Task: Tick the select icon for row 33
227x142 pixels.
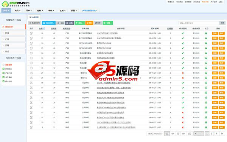Action: click(x=31, y=58)
